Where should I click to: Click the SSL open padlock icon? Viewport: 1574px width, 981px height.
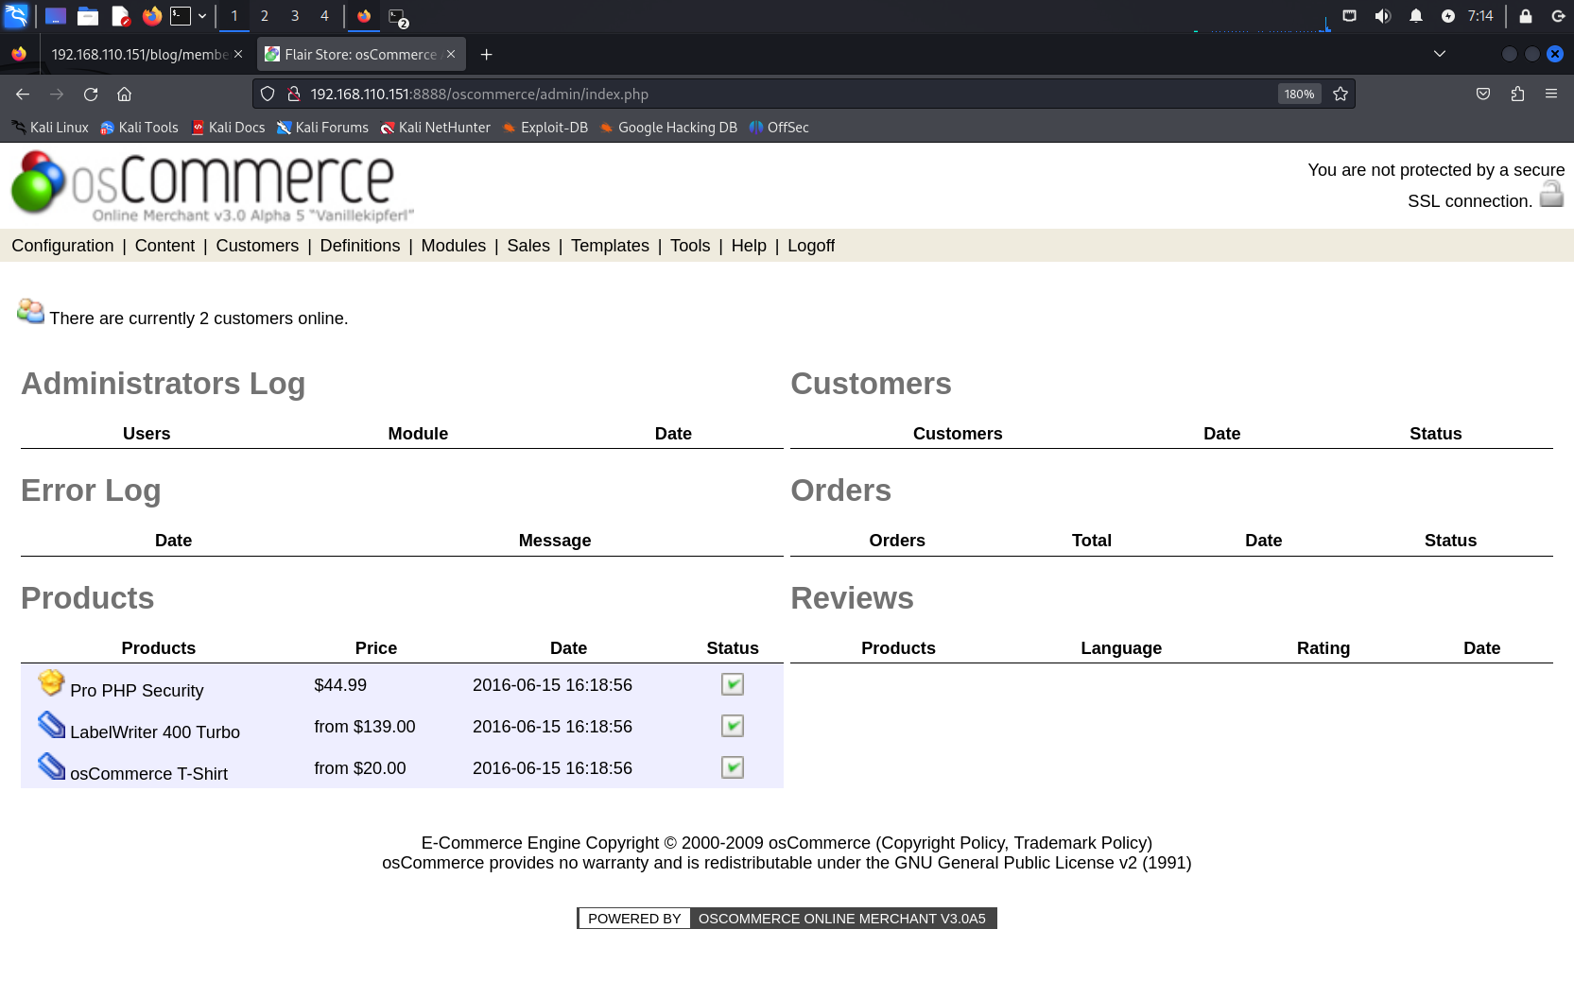pos(1551,194)
